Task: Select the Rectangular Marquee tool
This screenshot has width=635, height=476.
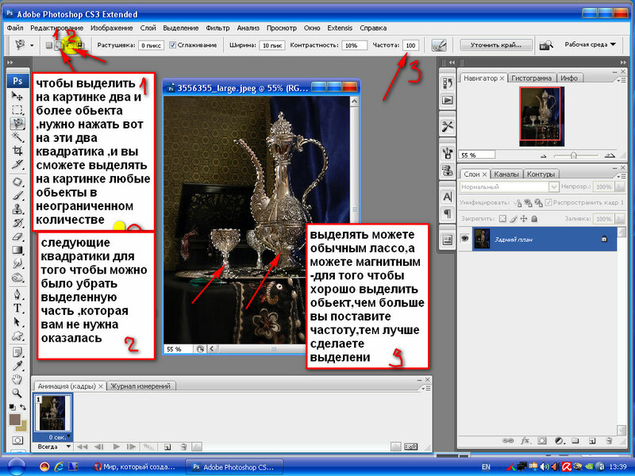Action: tap(17, 109)
